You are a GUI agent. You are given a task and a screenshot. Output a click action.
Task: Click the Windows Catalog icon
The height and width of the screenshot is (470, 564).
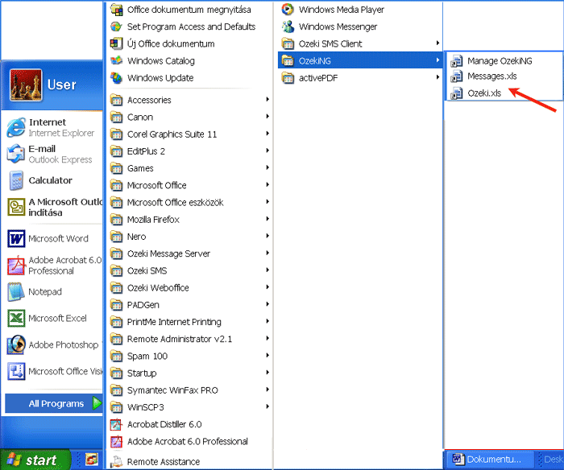pyautogui.click(x=116, y=60)
